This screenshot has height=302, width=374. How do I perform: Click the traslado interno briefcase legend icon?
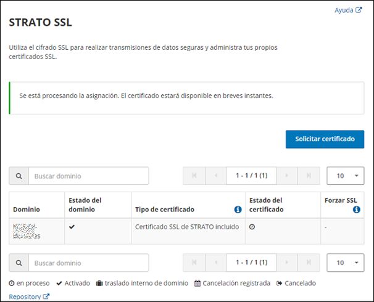pos(99,283)
